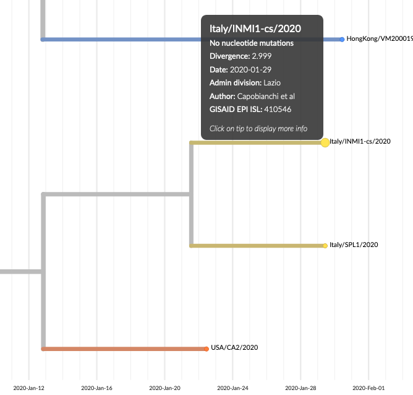Viewport: 413px width, 395px height.
Task: Click the Italy/SPL1/2020 tip label text
Action: coord(354,245)
